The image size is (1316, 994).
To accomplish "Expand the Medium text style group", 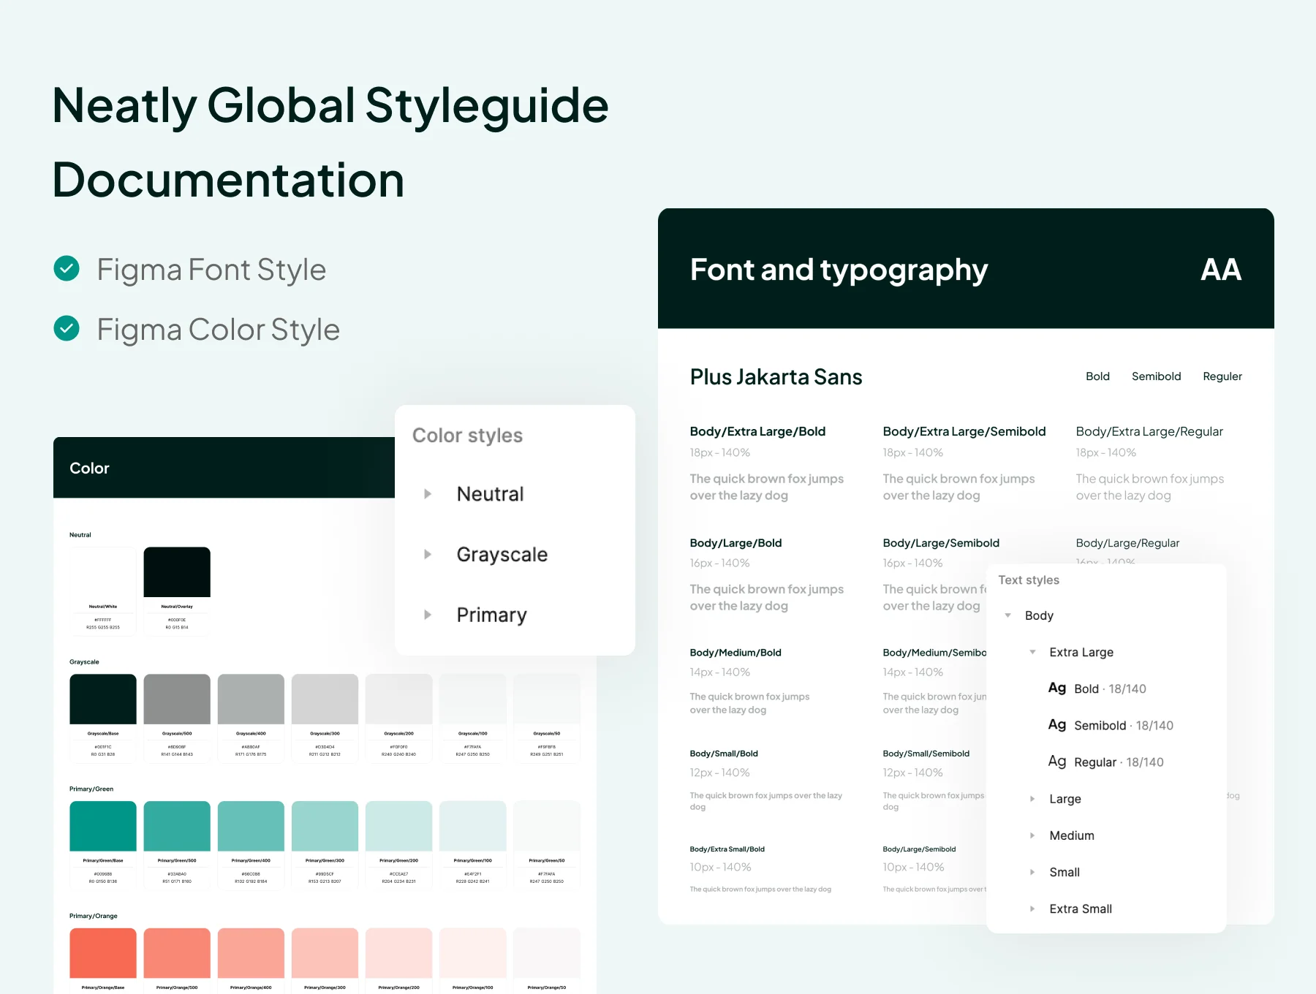I will click(x=1032, y=835).
